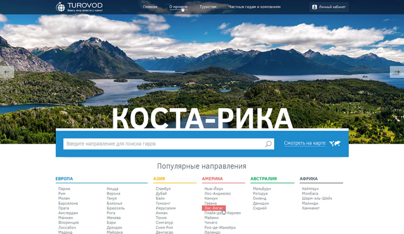
Task: Choose Брюссель destination
Action: tap(116, 208)
